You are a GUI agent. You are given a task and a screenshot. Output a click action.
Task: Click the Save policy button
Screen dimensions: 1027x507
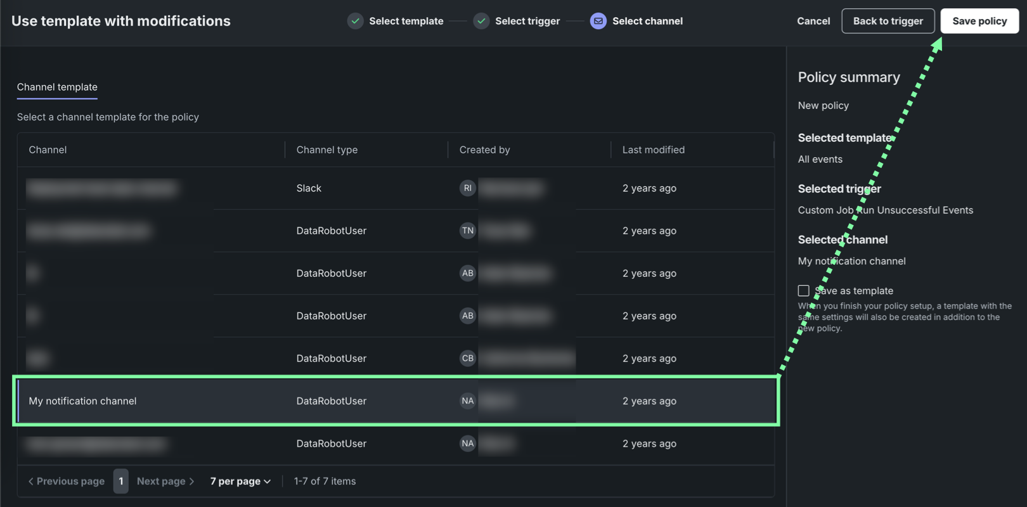tap(979, 21)
